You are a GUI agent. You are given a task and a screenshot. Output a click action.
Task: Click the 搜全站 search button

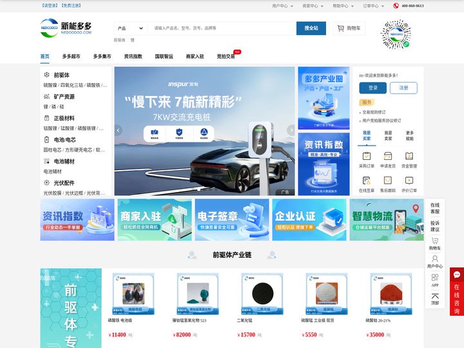pyautogui.click(x=311, y=28)
